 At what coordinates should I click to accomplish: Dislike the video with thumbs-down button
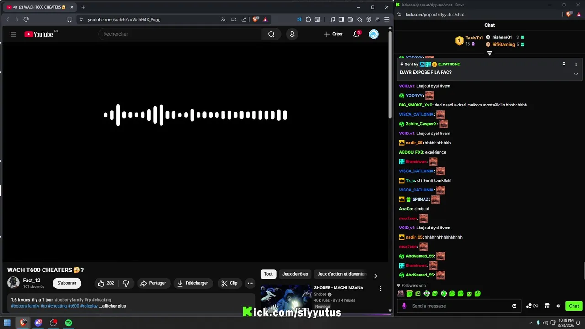(126, 283)
